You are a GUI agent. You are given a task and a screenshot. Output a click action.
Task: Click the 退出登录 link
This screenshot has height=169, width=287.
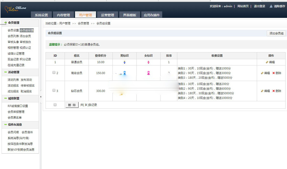point(259,6)
